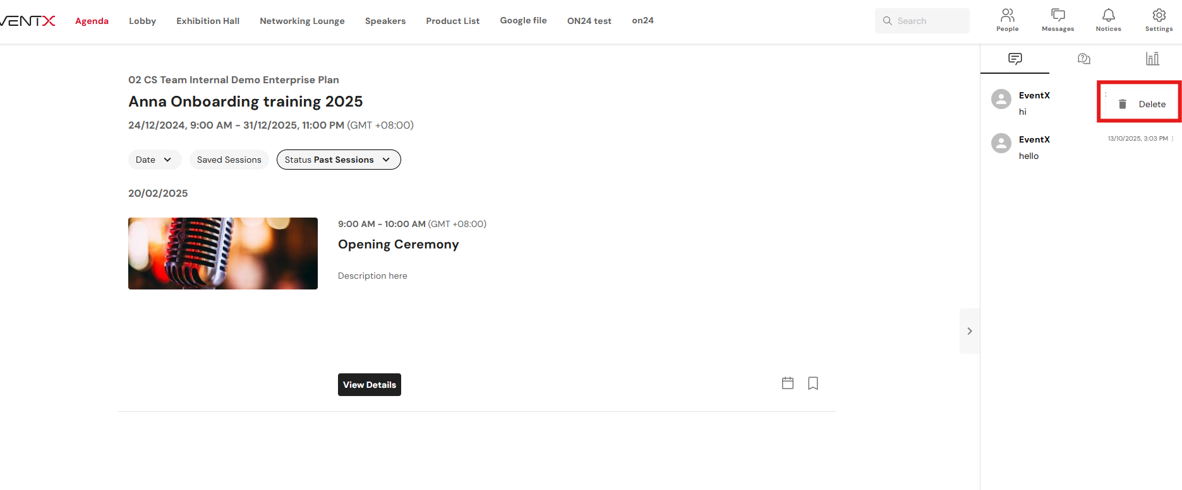Open the Status Past Sessions dropdown
Viewport: 1182px width, 490px height.
(338, 160)
